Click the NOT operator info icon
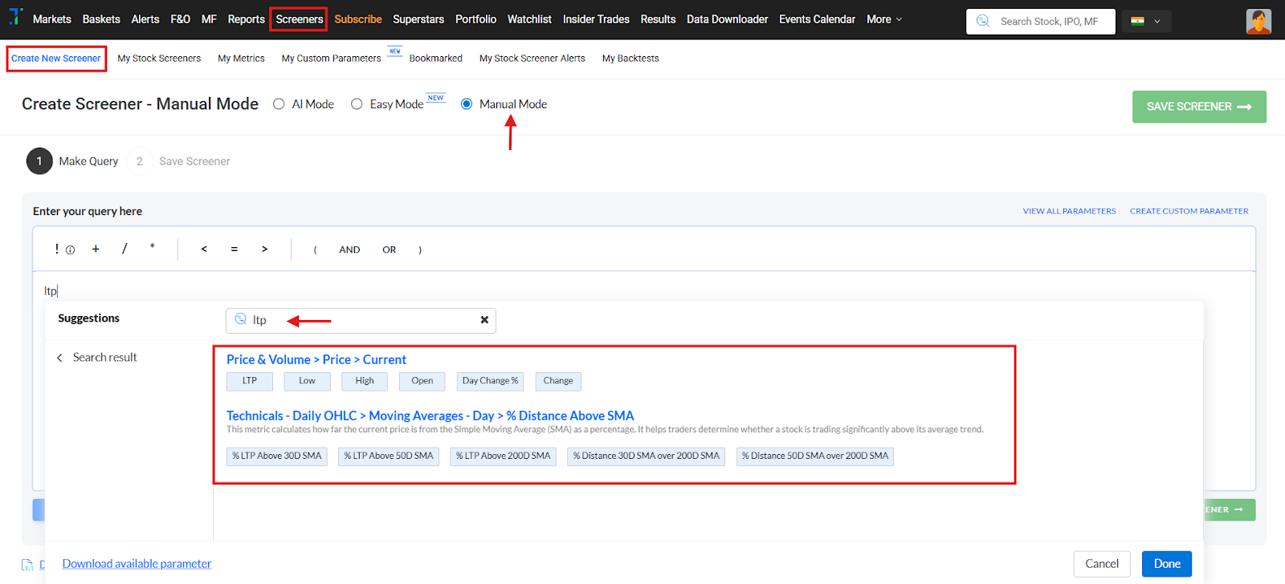This screenshot has width=1285, height=584. pos(70,250)
